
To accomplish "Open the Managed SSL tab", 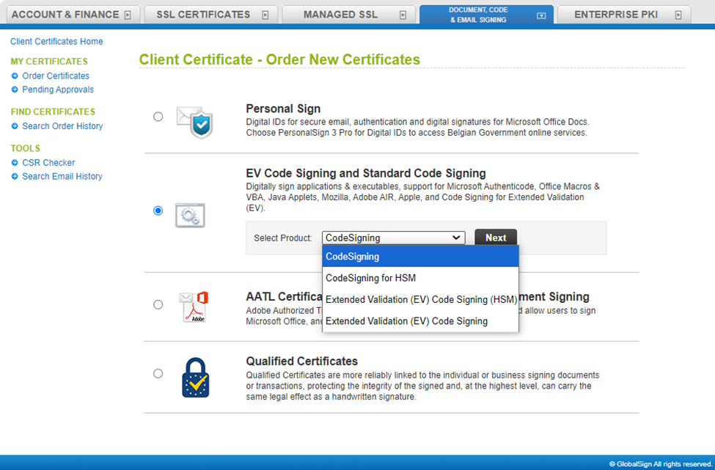I will coord(349,15).
